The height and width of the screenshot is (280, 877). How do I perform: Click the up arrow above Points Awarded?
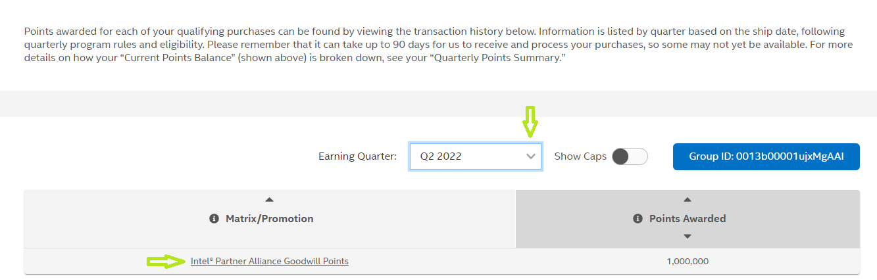(688, 200)
